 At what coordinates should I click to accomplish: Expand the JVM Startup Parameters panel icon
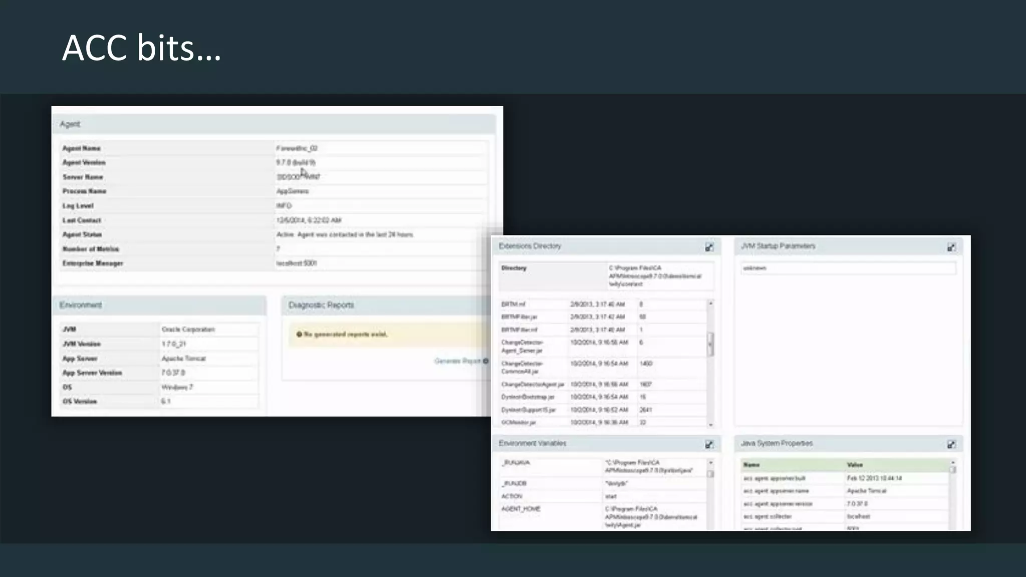951,247
